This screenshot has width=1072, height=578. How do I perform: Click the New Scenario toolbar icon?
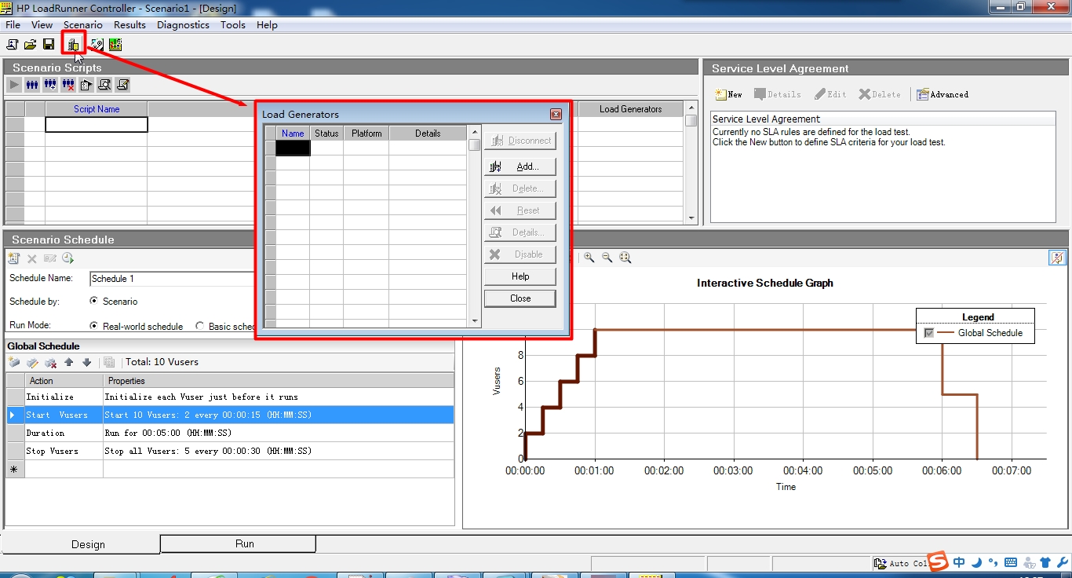(13, 45)
